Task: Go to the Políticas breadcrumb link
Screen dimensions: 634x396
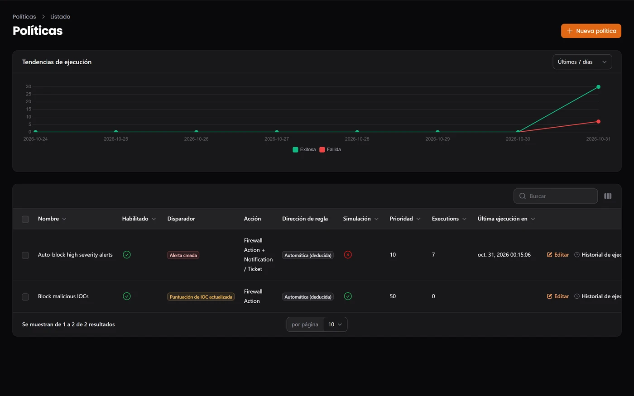Action: 24,17
